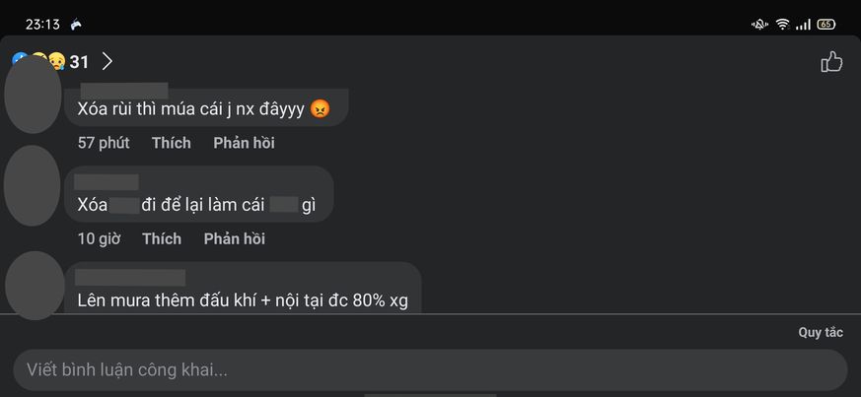Tap the angry emoji in first comment
The image size is (861, 397).
point(320,108)
